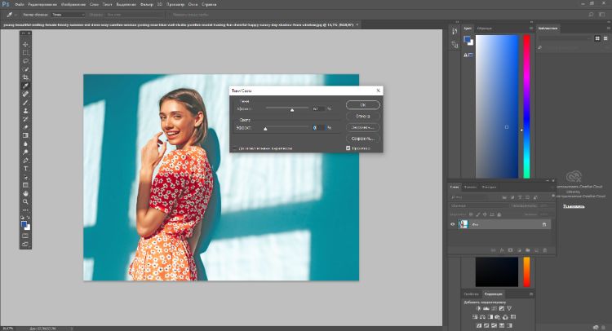Screen dimensions: 612x331
Task: Select the Move tool
Action: [x=25, y=44]
